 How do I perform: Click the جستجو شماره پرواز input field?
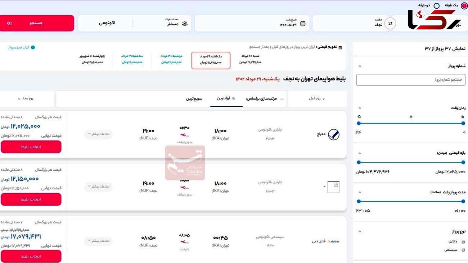(411, 80)
